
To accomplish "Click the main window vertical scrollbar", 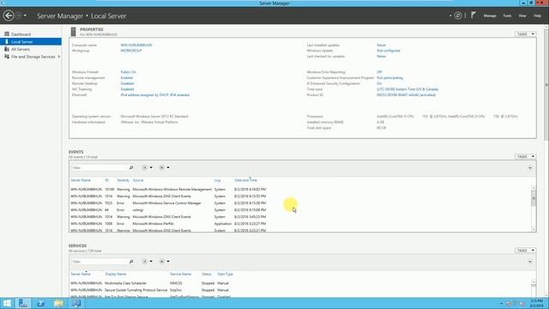I will pyautogui.click(x=546, y=84).
